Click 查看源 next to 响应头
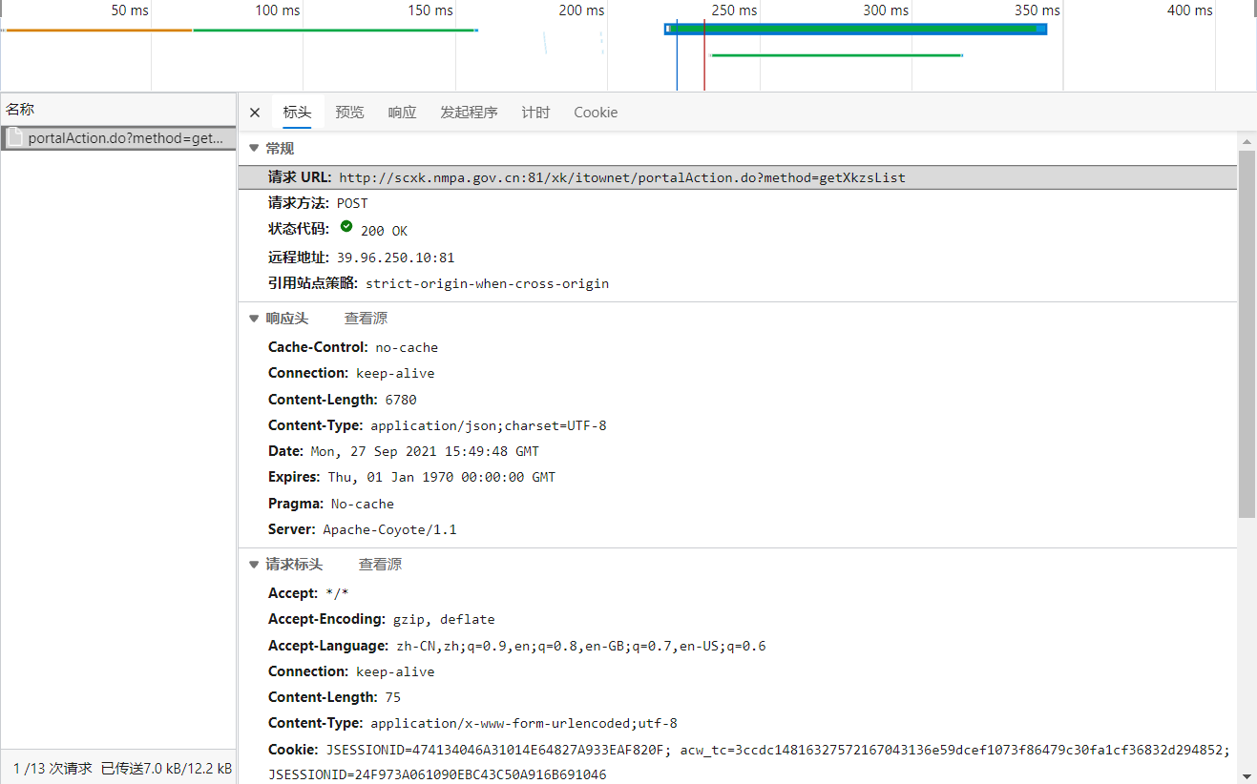This screenshot has width=1257, height=784. (x=366, y=319)
